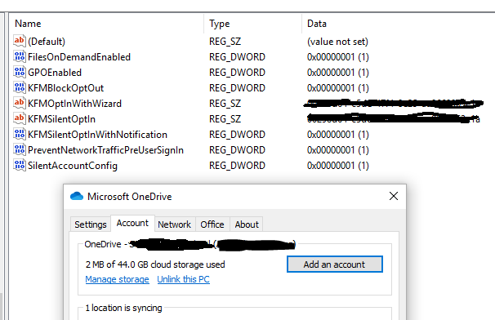Click data value of PreventNetworkTrafficPreUserSignIn row
Screen dimensions: 495x320
(338, 149)
